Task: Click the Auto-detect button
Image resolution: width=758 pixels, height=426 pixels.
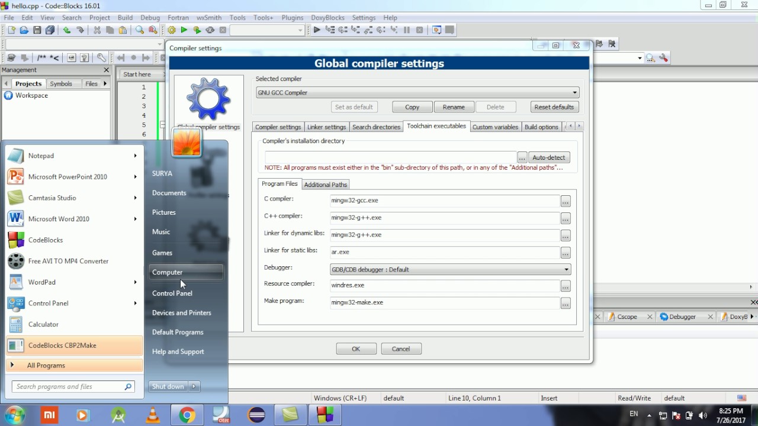Action: point(549,157)
